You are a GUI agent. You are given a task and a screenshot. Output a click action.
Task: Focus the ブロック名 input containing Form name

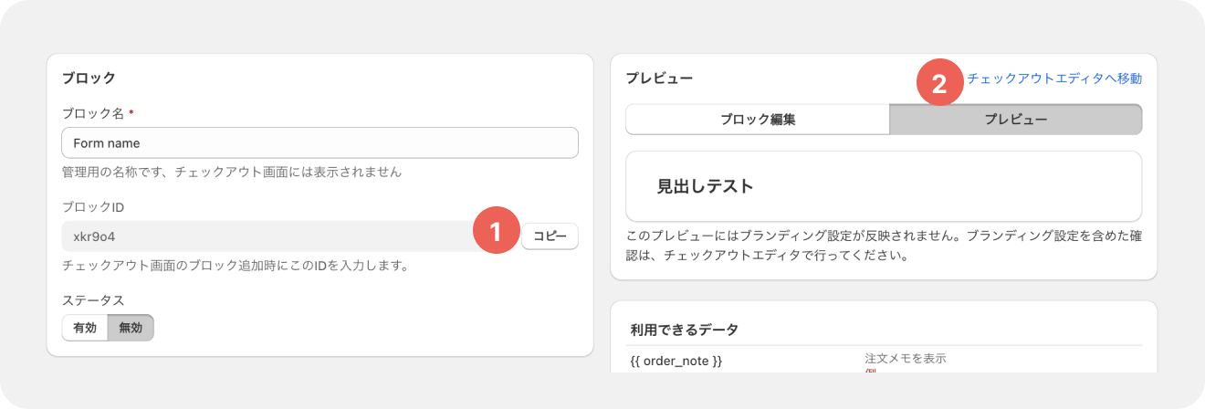click(320, 143)
